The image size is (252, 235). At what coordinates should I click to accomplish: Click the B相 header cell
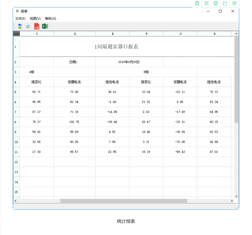coord(146,72)
